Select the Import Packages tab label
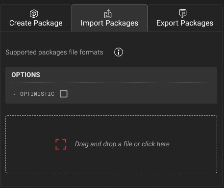 click(x=109, y=23)
